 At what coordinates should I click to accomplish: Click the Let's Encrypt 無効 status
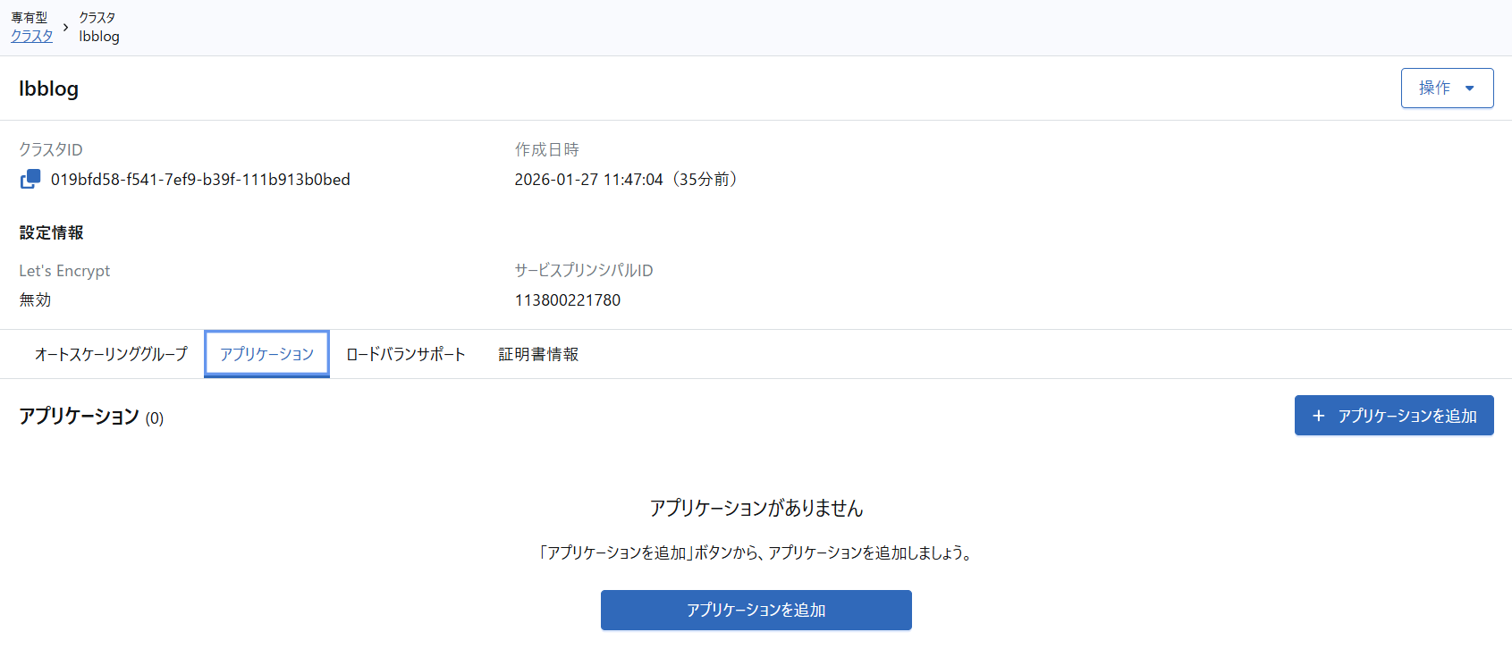[35, 299]
